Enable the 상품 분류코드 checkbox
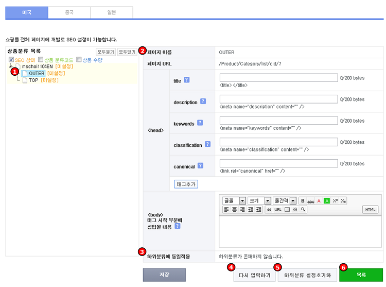This screenshot has width=386, height=287. (41, 60)
